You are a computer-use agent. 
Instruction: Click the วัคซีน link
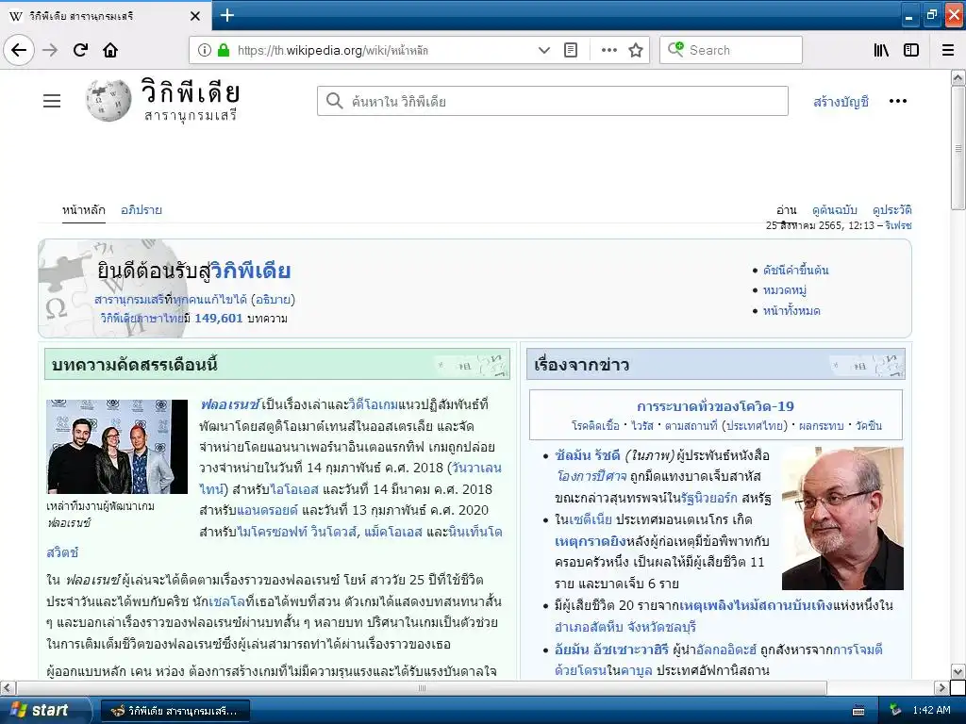click(869, 426)
